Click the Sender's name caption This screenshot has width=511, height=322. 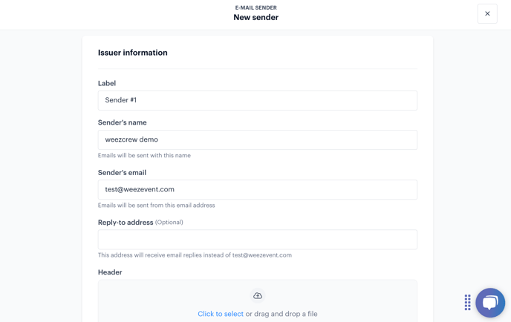coord(123,122)
